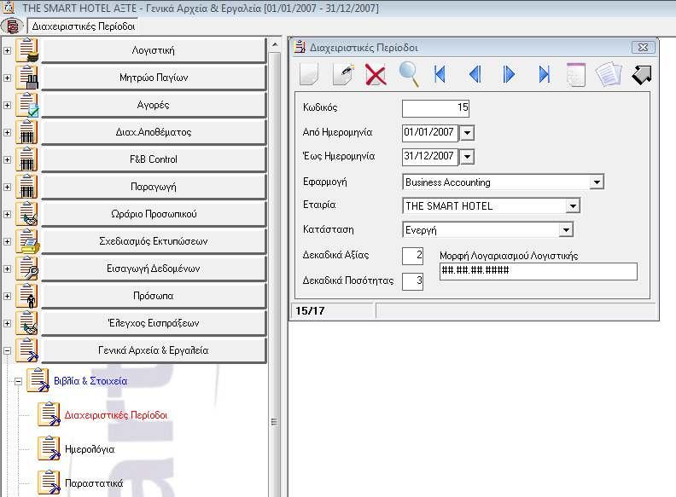Open the Ωράριο Προσωπικού module button
676x497 pixels.
(x=154, y=214)
